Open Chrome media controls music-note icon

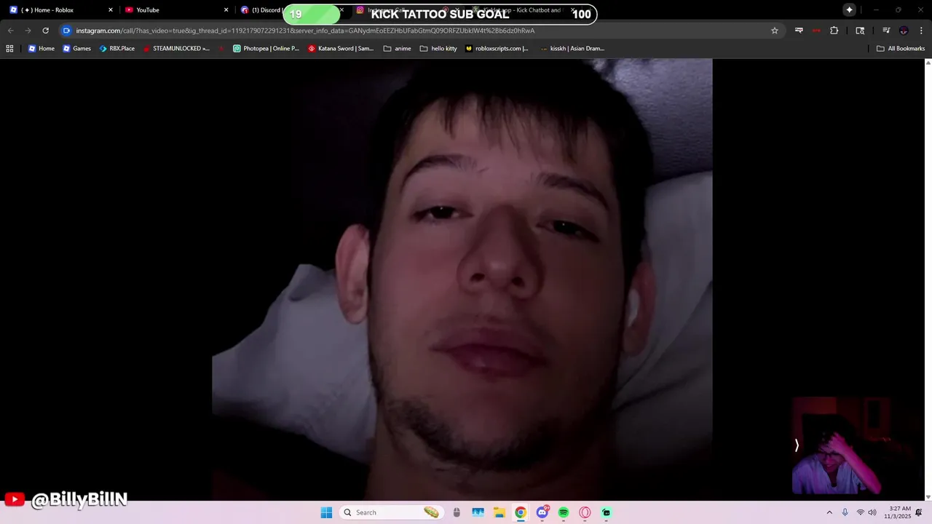pyautogui.click(x=886, y=31)
